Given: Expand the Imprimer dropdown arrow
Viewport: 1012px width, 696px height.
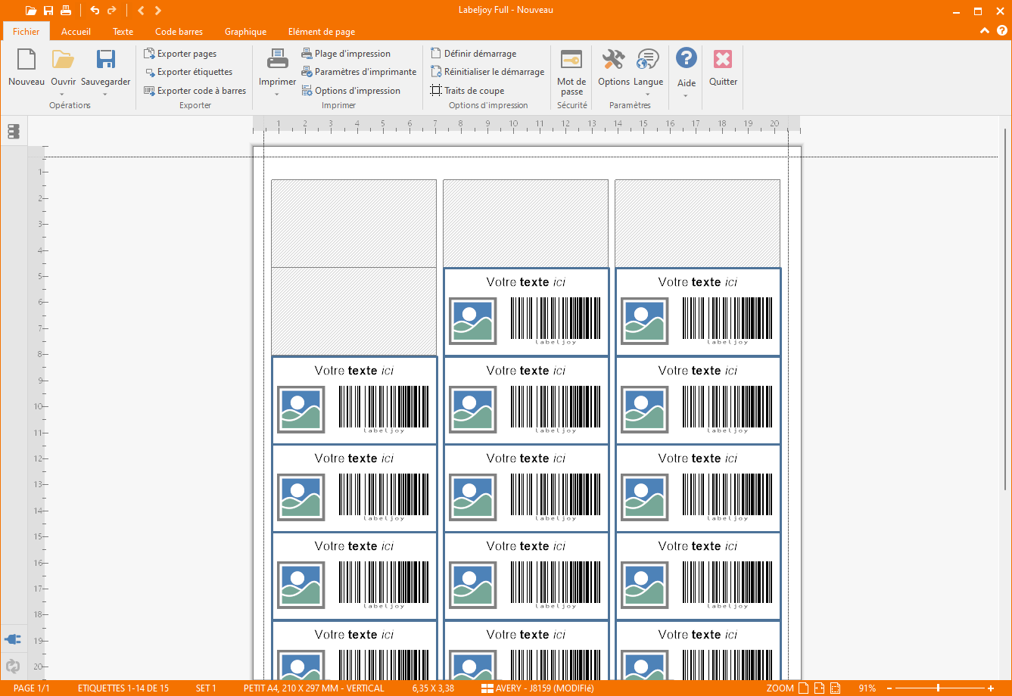Looking at the screenshot, I should pos(277,95).
